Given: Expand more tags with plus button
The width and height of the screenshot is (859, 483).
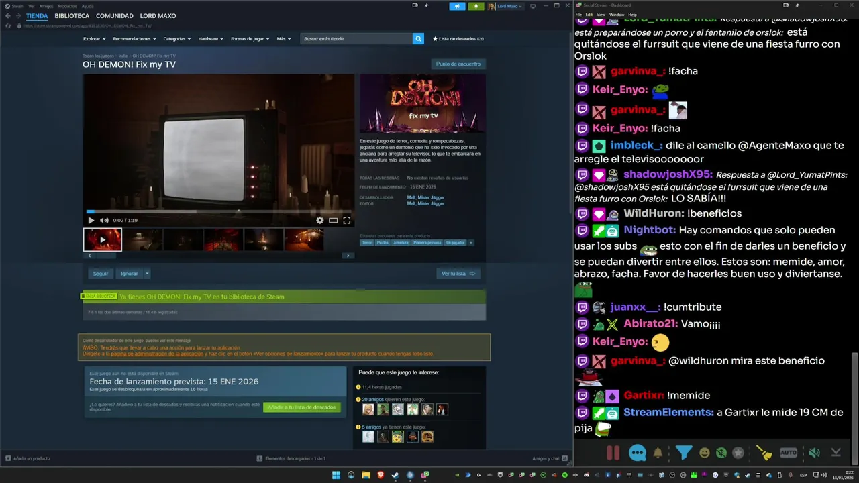Looking at the screenshot, I should [x=471, y=243].
